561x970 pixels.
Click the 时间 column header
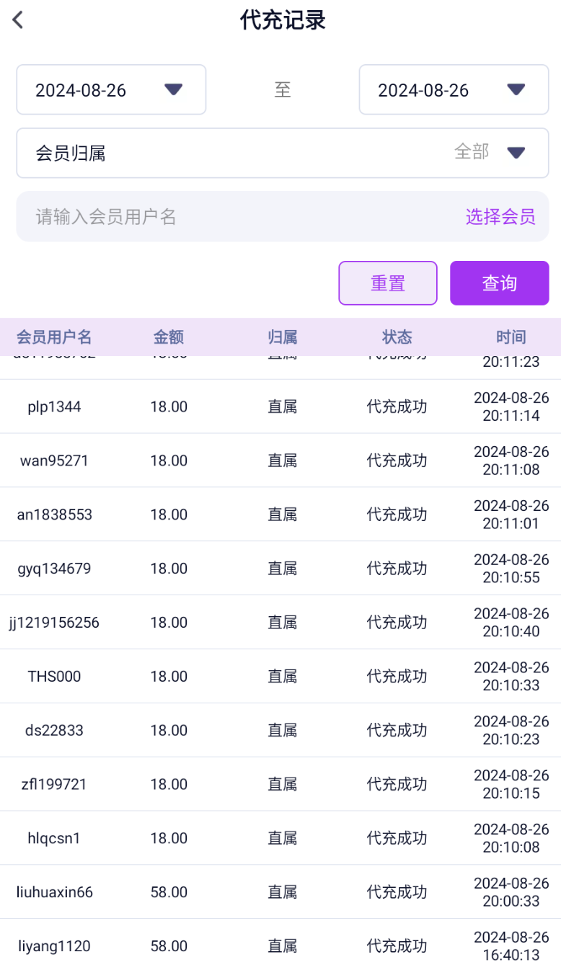pyautogui.click(x=511, y=337)
